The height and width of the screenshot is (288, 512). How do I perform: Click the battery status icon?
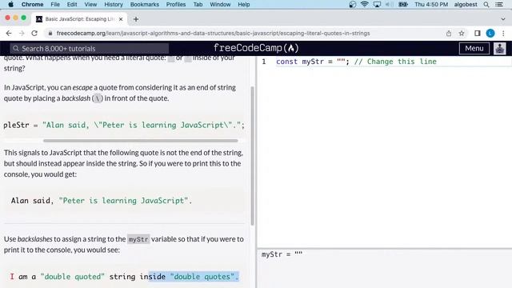click(x=403, y=4)
